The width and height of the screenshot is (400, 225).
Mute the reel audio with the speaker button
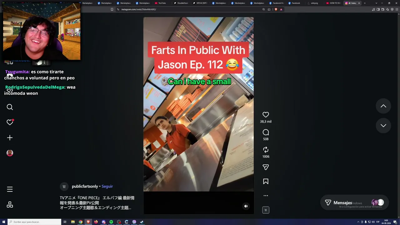tap(246, 206)
